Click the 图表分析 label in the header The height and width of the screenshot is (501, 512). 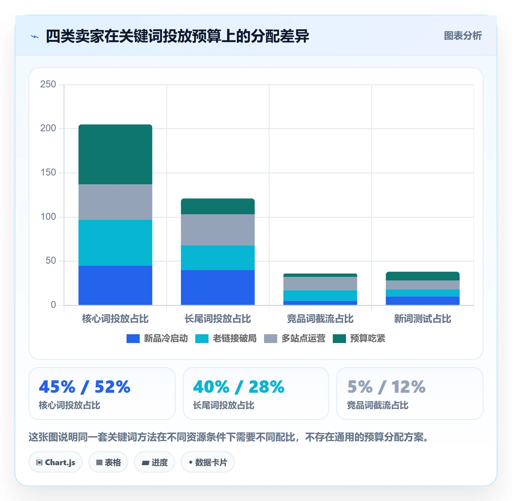pyautogui.click(x=463, y=36)
